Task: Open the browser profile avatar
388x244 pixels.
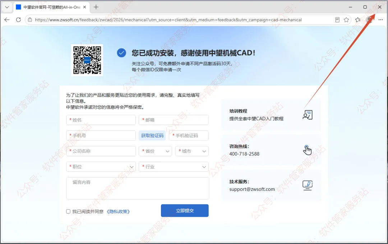Action: [369, 20]
